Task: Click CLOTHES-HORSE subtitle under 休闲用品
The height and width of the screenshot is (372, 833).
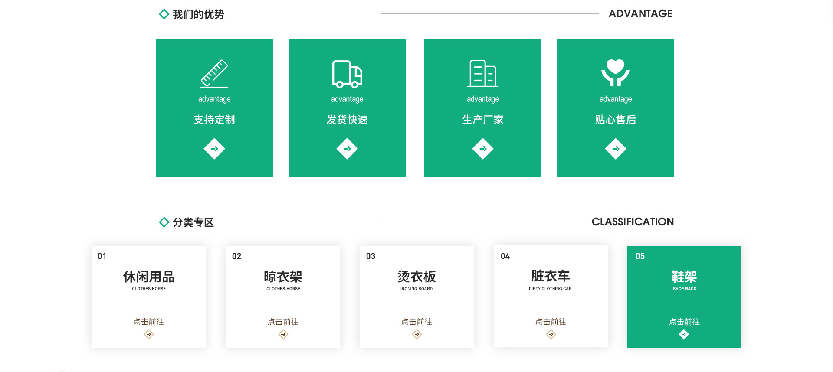Action: tap(149, 289)
